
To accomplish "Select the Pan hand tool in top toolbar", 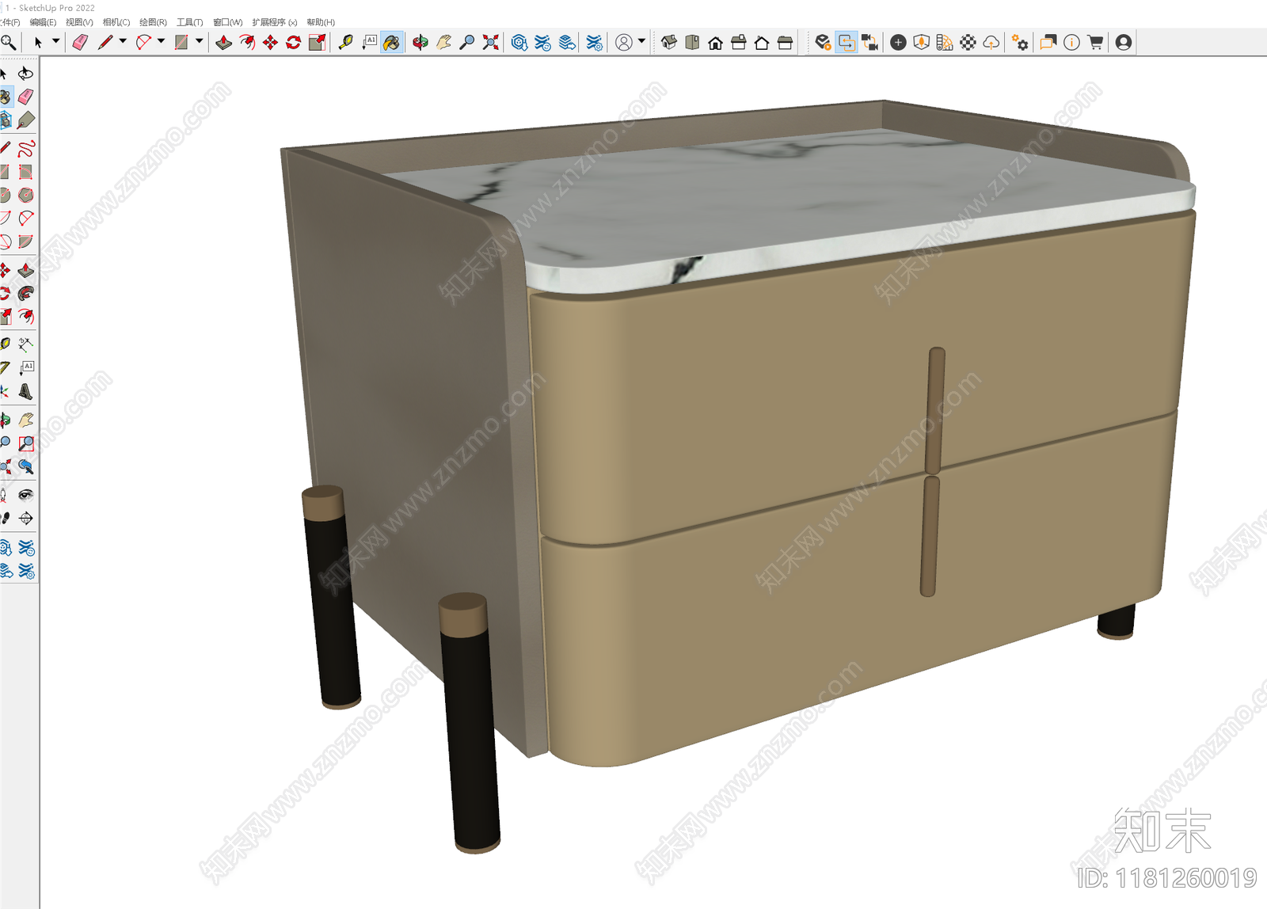I will [443, 43].
